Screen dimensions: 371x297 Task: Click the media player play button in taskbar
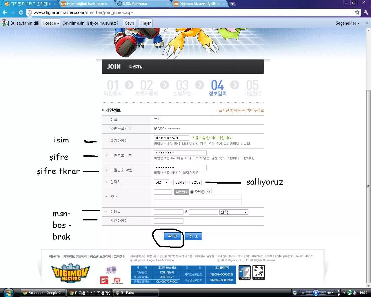tap(316, 293)
